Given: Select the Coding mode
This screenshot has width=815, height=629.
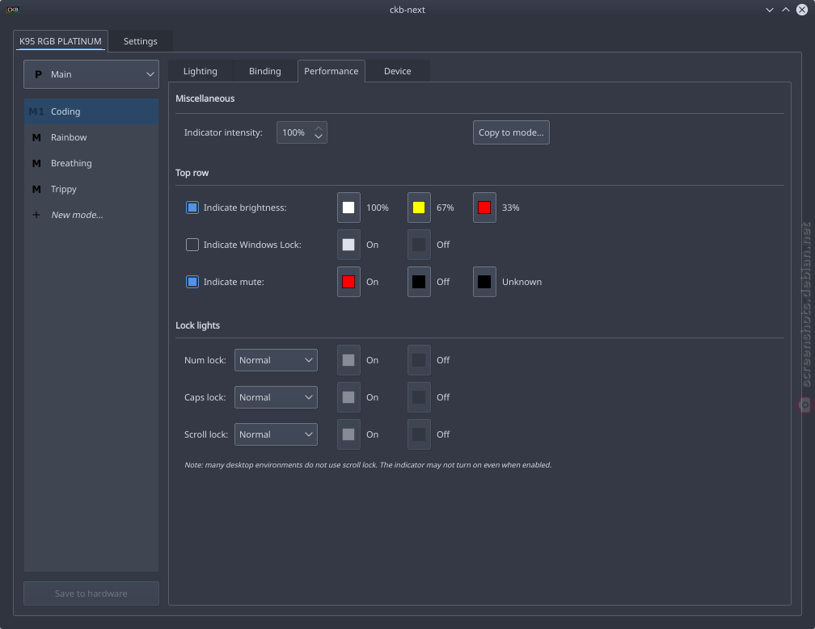Looking at the screenshot, I should pos(91,111).
